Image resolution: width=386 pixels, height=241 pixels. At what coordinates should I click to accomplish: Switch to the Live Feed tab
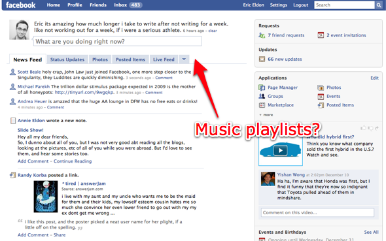coord(164,59)
